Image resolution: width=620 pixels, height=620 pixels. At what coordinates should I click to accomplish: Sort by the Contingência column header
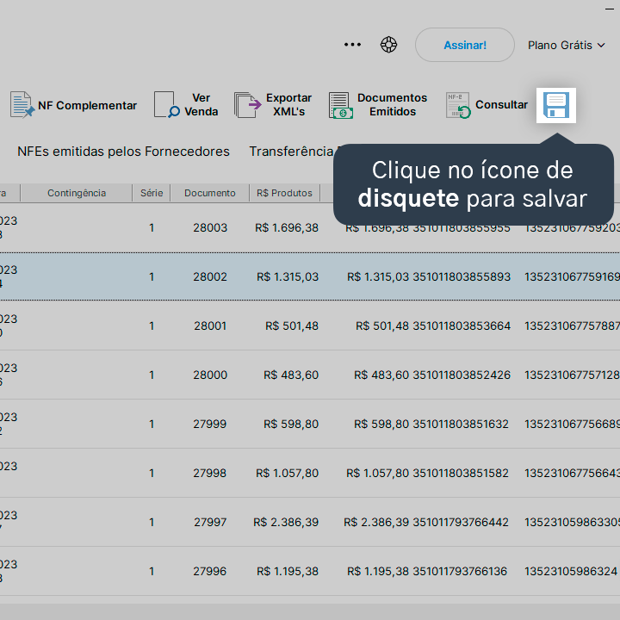tap(77, 193)
